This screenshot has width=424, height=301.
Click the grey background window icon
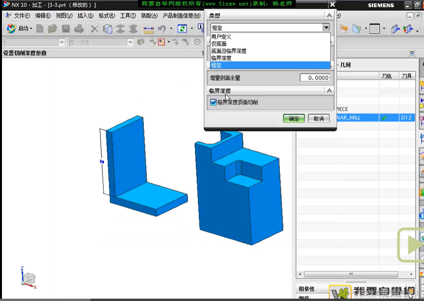[x=375, y=29]
